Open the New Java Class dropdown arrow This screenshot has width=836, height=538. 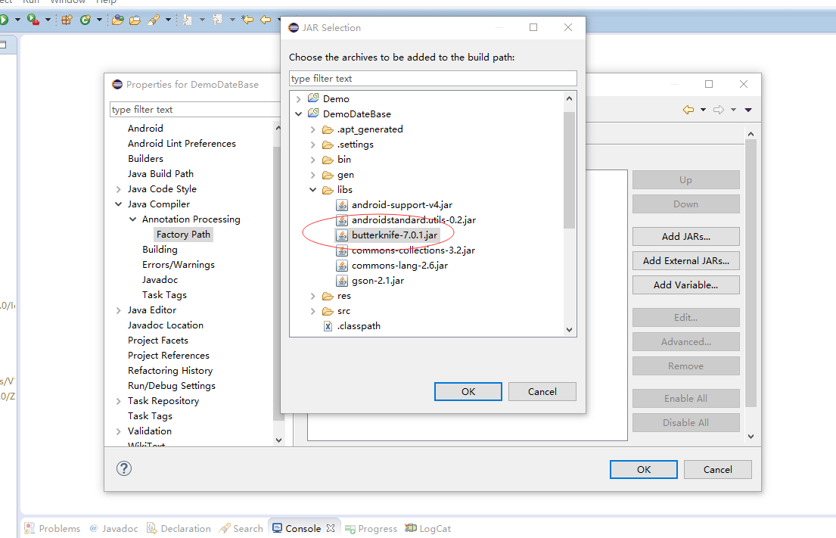pos(99,20)
